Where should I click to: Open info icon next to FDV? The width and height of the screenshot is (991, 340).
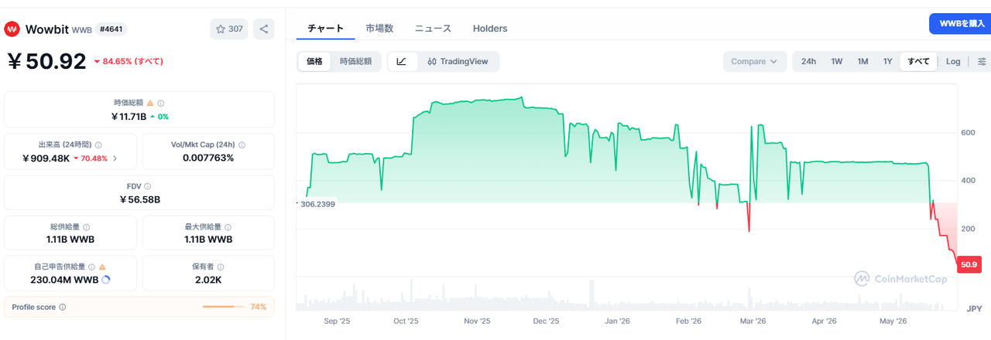[148, 186]
